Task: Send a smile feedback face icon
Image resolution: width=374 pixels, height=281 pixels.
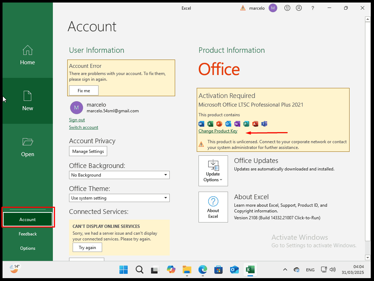Action: point(287,8)
